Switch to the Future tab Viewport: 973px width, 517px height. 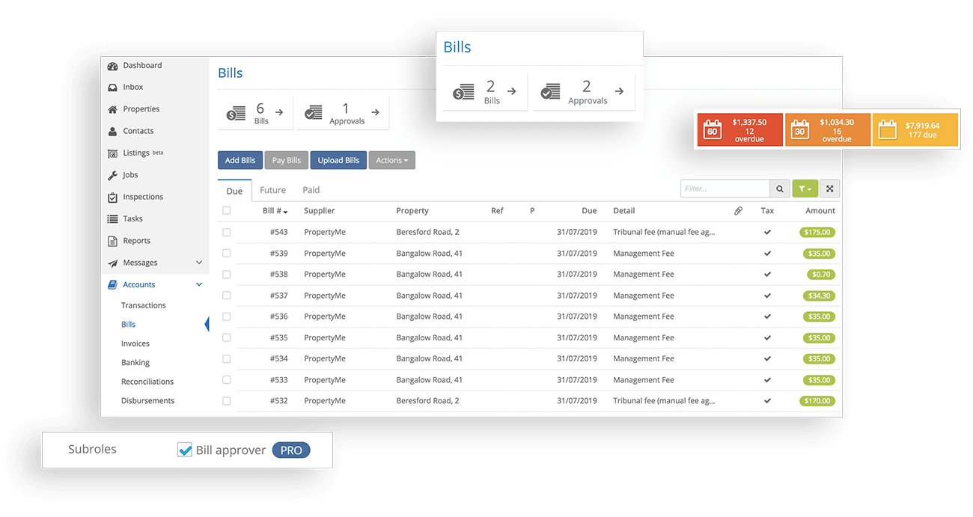coord(272,190)
